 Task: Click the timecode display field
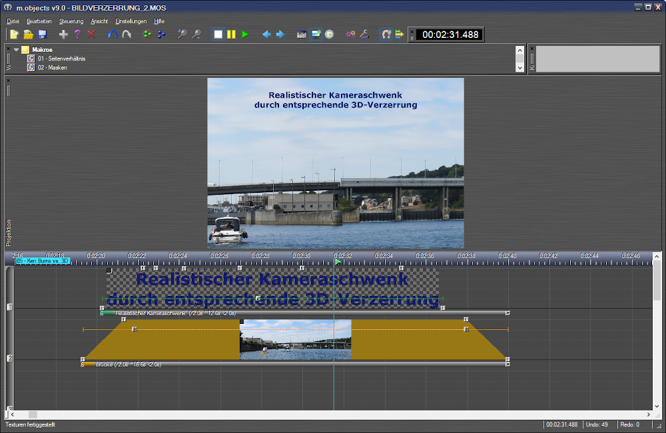pos(450,35)
